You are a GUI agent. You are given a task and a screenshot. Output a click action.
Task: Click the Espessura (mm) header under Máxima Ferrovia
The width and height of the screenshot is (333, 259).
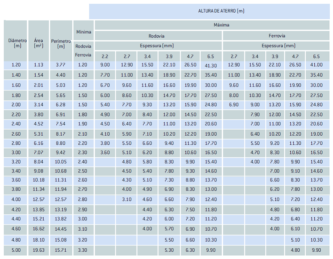(x=278, y=46)
